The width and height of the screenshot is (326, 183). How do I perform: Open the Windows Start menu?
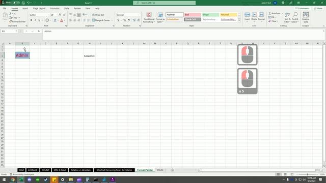tap(4, 179)
